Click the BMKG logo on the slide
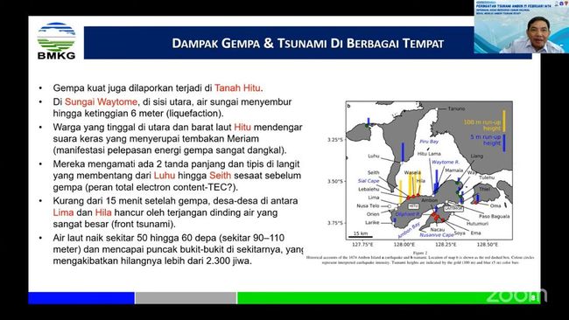This screenshot has width=569, height=320. click(56, 41)
